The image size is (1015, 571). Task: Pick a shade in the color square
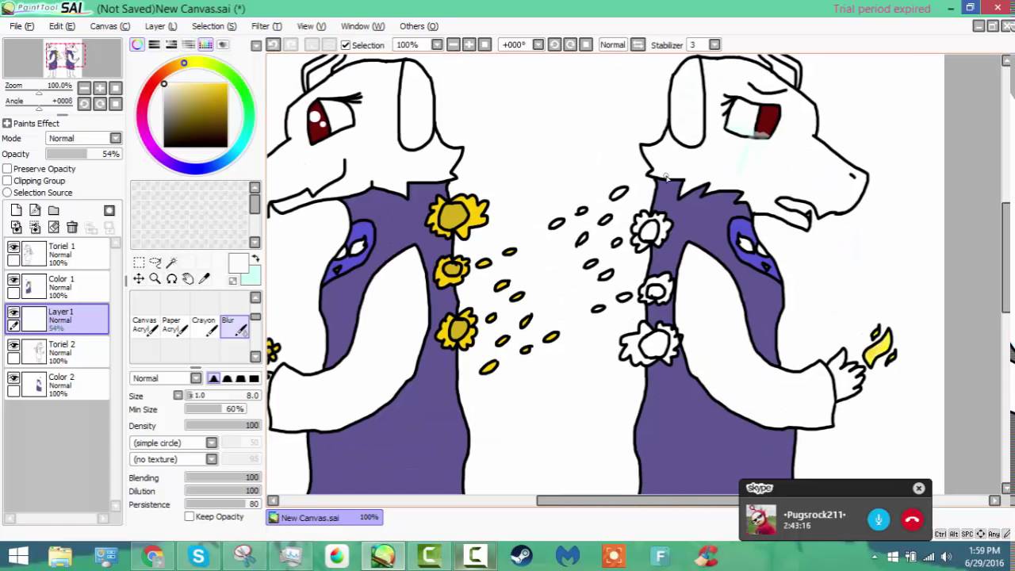196,116
